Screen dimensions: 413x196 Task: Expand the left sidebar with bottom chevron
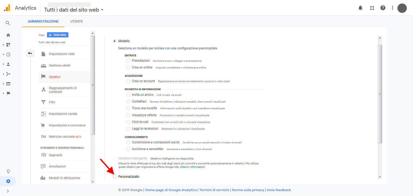(8, 191)
